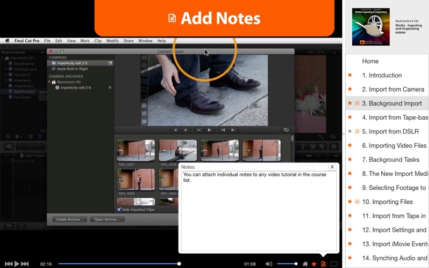
Task: Go to previous tutorial with skip-back button
Action: [x=9, y=264]
